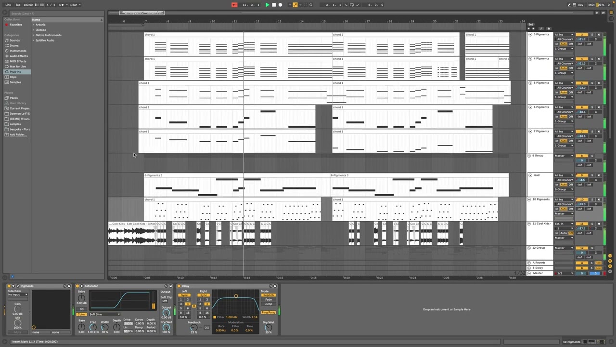Toggle the Saturator device activator
The image size is (616, 347).
coord(77,286)
